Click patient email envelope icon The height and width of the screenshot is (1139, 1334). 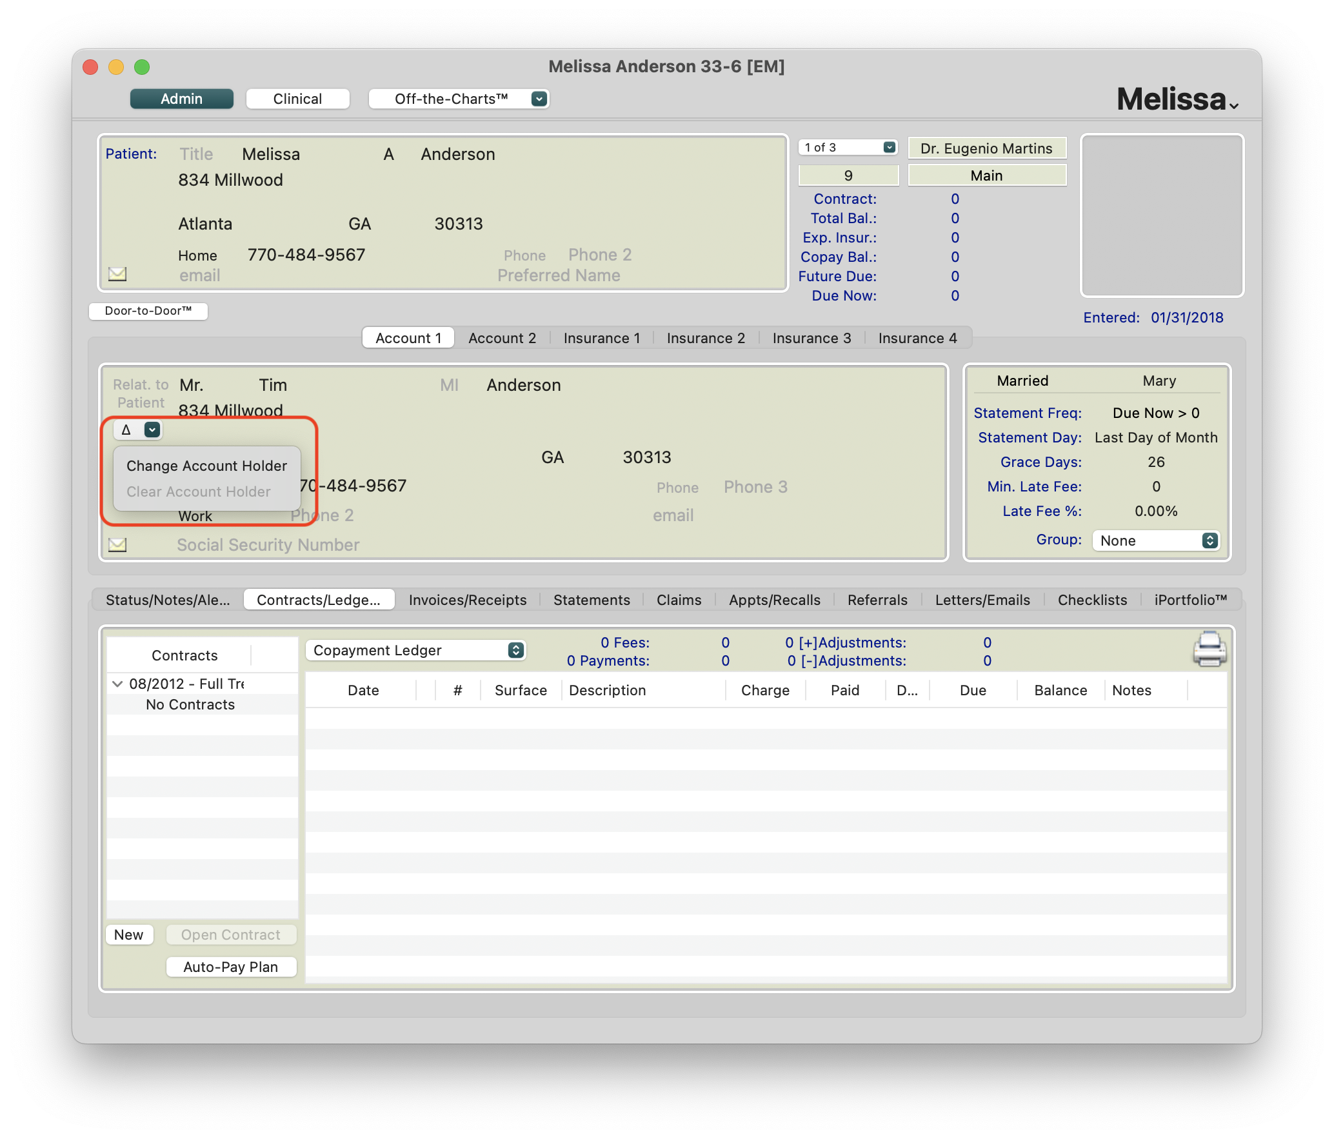click(117, 274)
